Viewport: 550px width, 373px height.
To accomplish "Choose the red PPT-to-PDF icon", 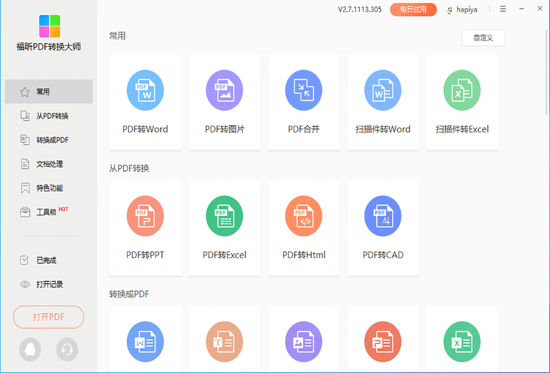I will tap(383, 342).
